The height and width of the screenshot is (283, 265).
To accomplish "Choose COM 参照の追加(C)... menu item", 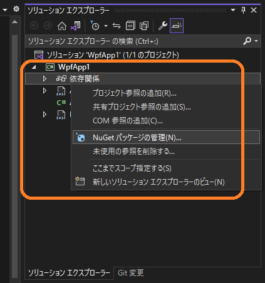I will [x=166, y=121].
